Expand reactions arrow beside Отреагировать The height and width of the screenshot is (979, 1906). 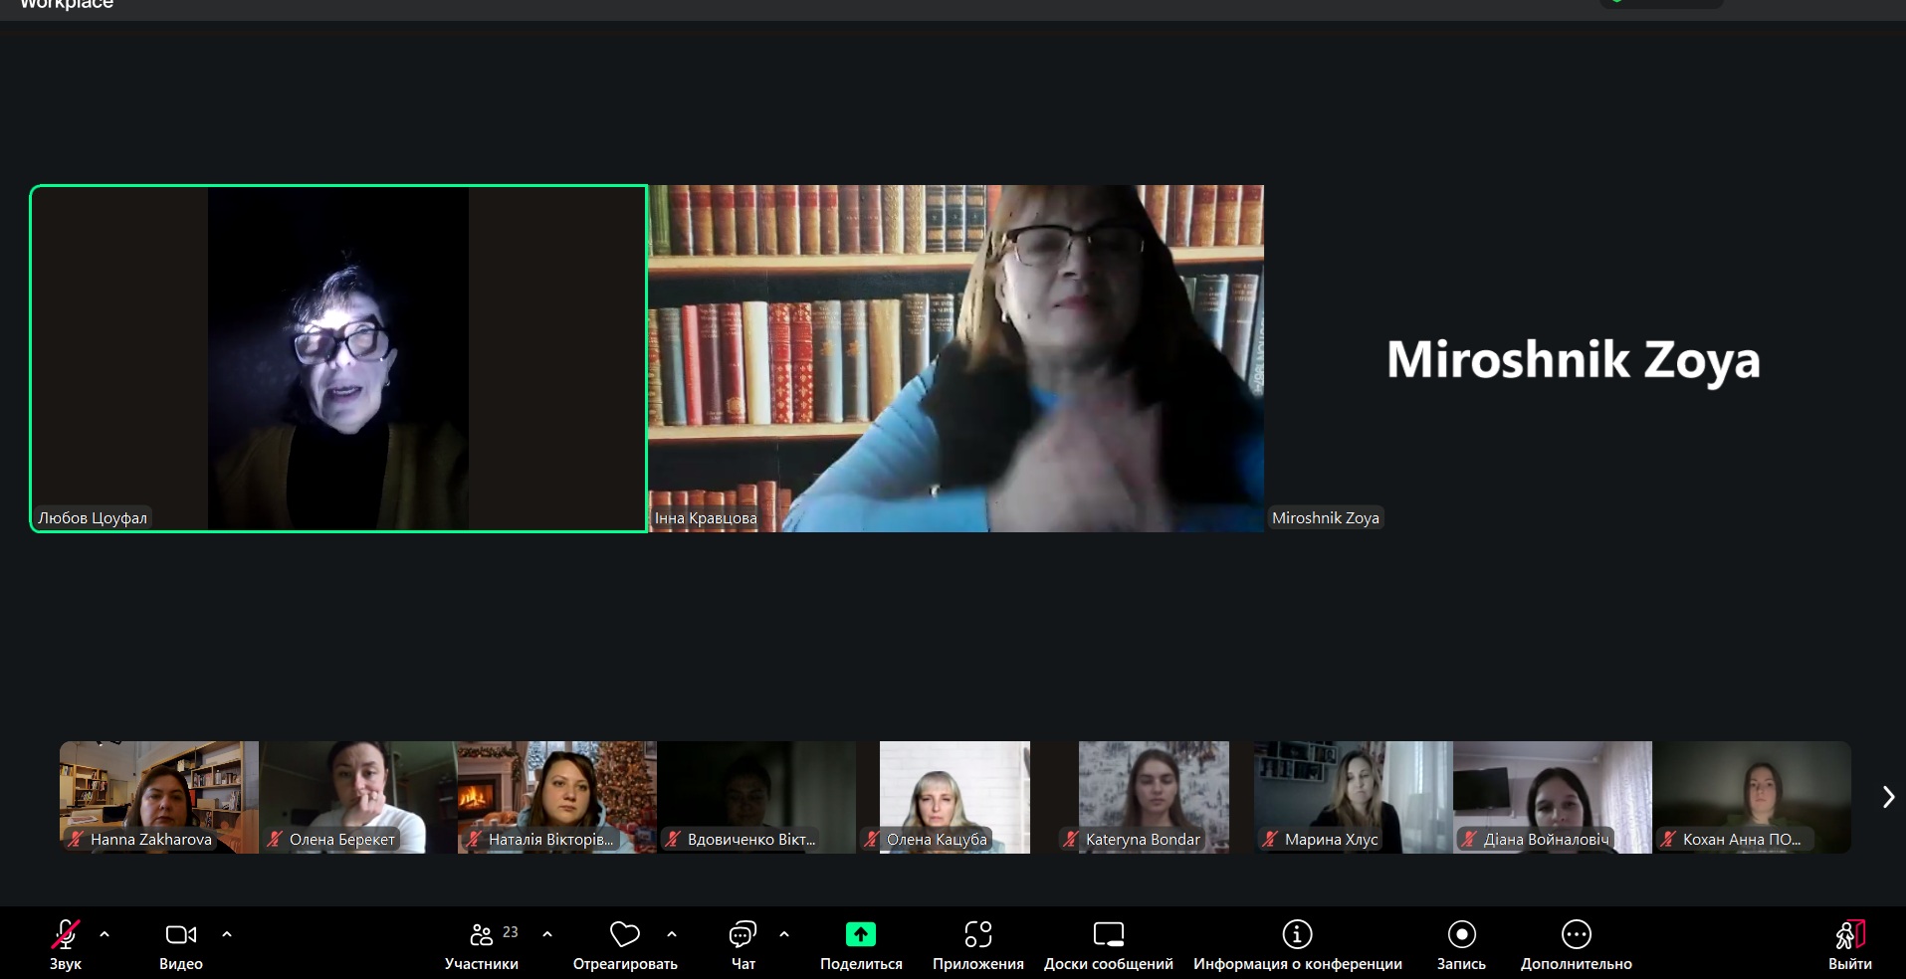pyautogui.click(x=672, y=934)
